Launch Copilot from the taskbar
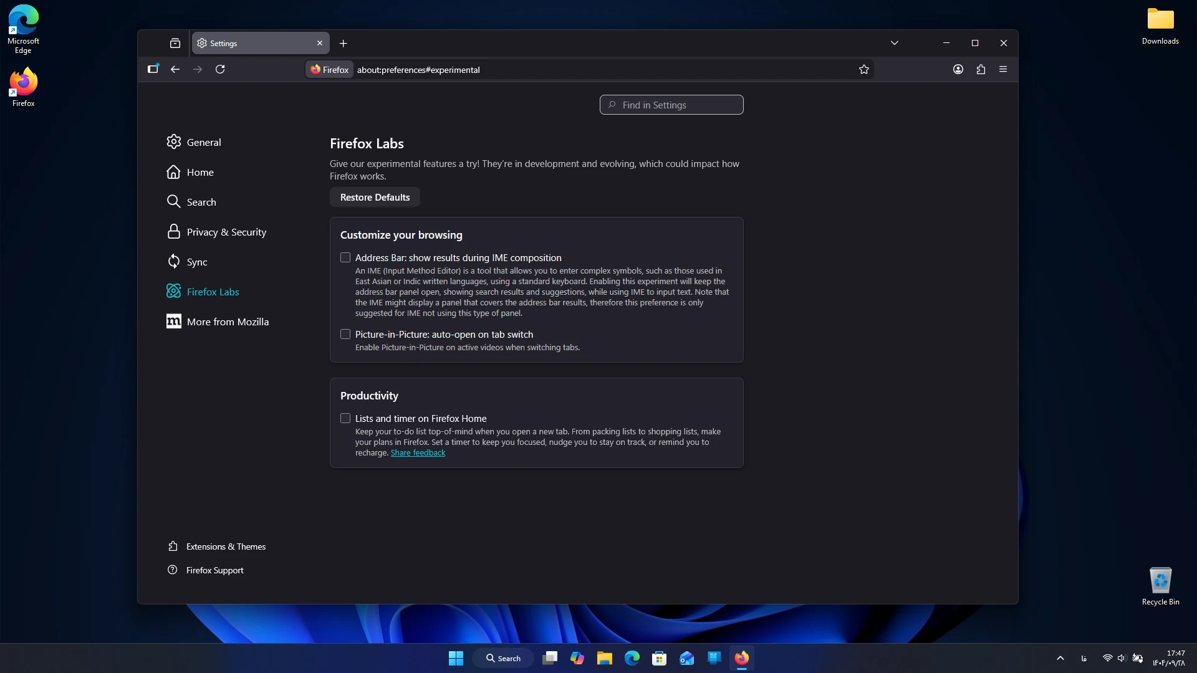The width and height of the screenshot is (1197, 673). pos(577,658)
